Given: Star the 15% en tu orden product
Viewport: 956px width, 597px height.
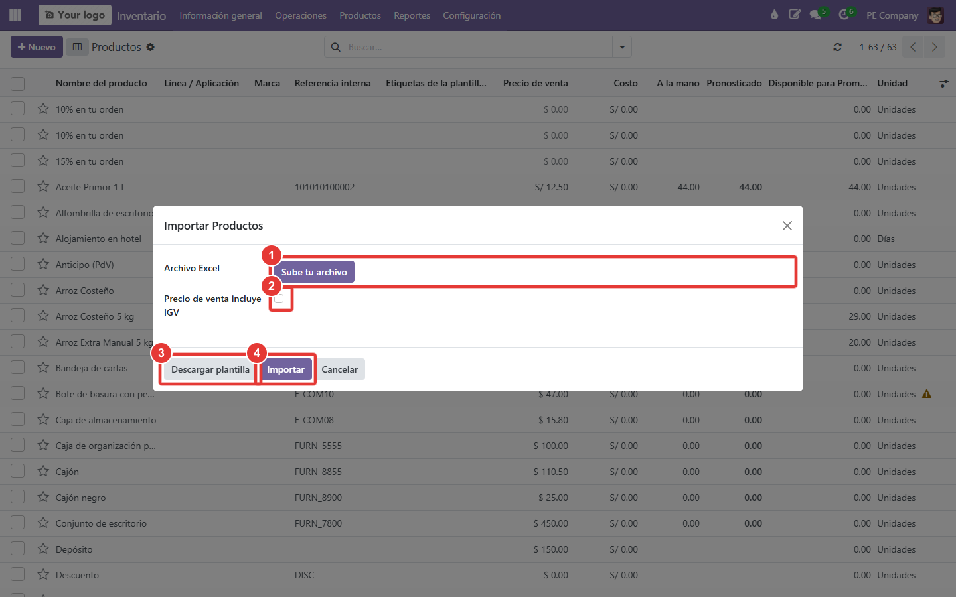Looking at the screenshot, I should point(43,161).
